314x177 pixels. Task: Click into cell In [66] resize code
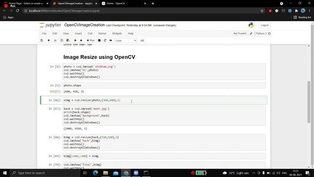(164, 100)
